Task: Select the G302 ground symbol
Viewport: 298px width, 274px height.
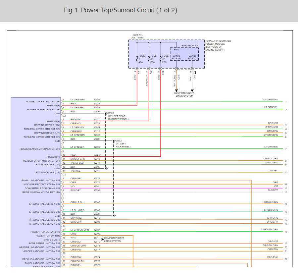Action: pos(114,141)
